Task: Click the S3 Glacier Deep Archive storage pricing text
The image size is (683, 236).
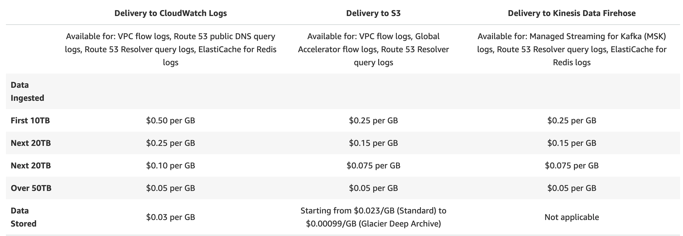Action: [x=373, y=224]
